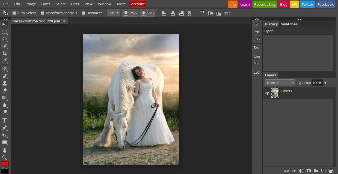Expand the narrow side panel column

257,19
